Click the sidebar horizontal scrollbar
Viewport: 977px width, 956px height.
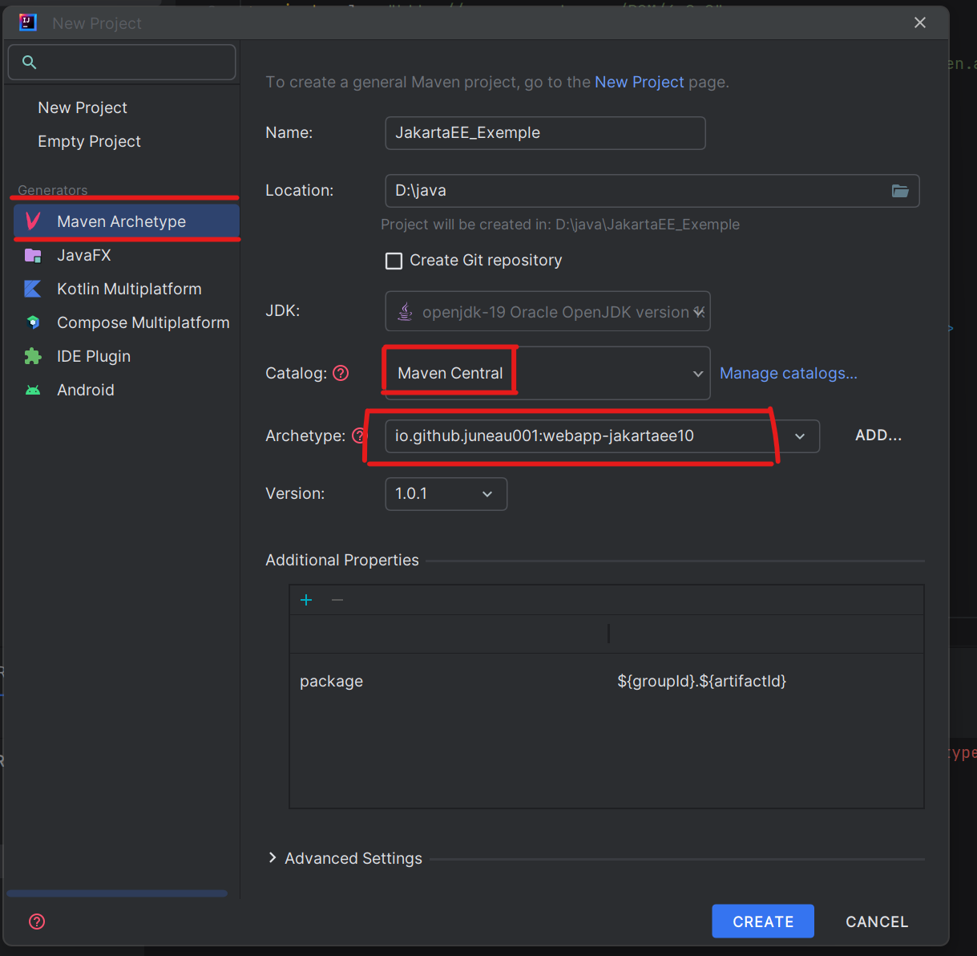pos(117,893)
